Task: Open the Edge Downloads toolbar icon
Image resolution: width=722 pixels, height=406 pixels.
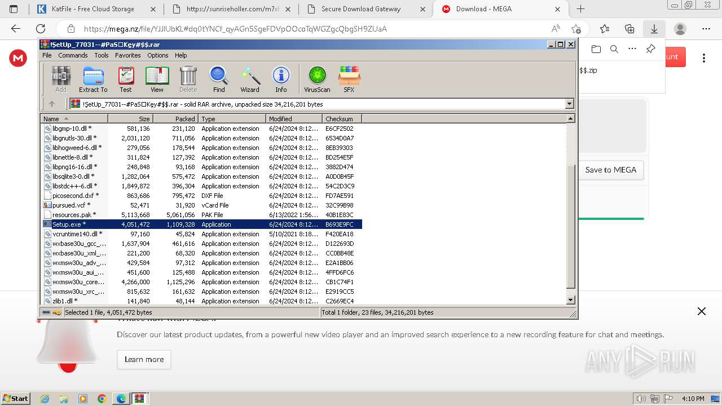Action: [654, 29]
